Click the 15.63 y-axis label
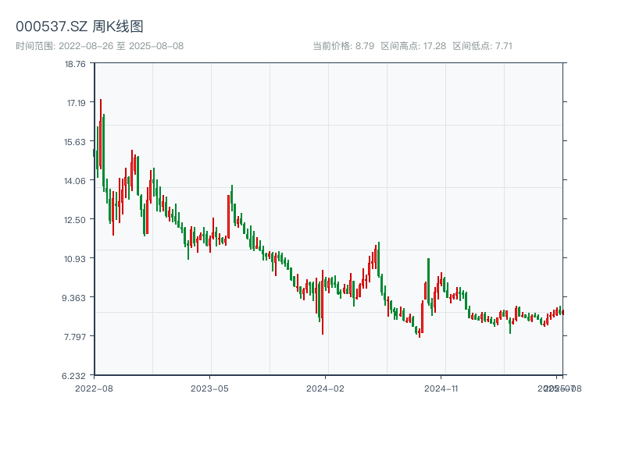Image resolution: width=625 pixels, height=468 pixels. [x=76, y=142]
